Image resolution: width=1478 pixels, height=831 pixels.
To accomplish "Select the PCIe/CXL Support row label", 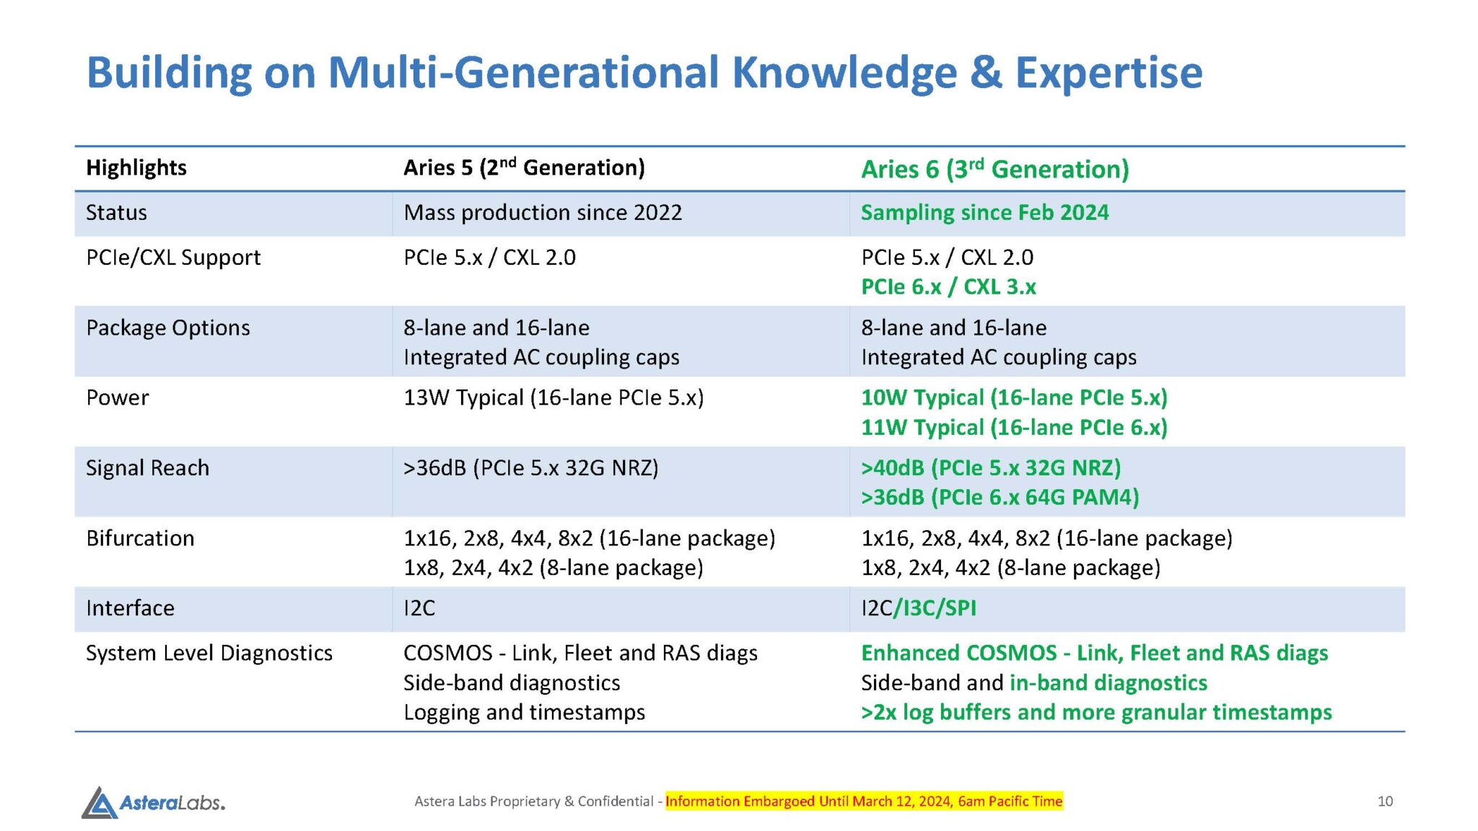I will [173, 258].
